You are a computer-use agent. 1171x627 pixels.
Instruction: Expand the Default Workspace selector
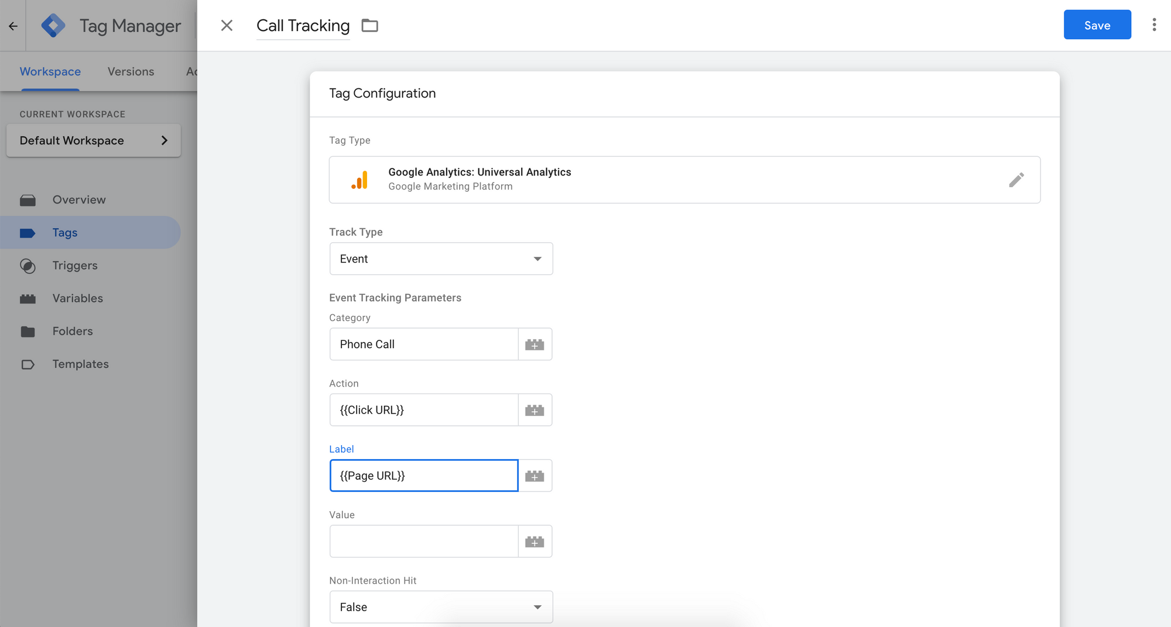tap(94, 140)
